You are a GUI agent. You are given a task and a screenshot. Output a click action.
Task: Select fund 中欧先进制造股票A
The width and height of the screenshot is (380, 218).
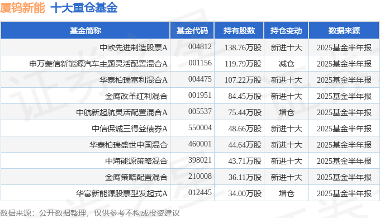tap(134, 48)
